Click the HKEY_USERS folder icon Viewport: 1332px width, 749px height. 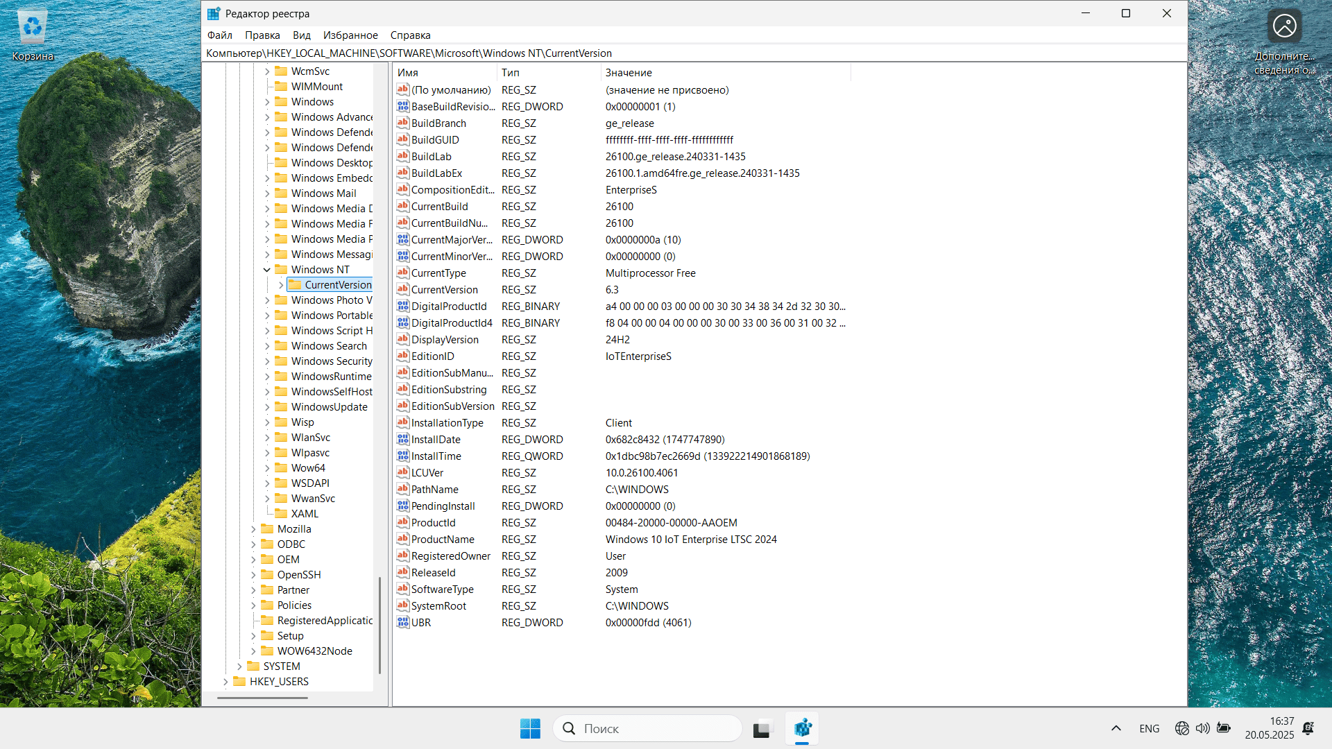pyautogui.click(x=239, y=681)
